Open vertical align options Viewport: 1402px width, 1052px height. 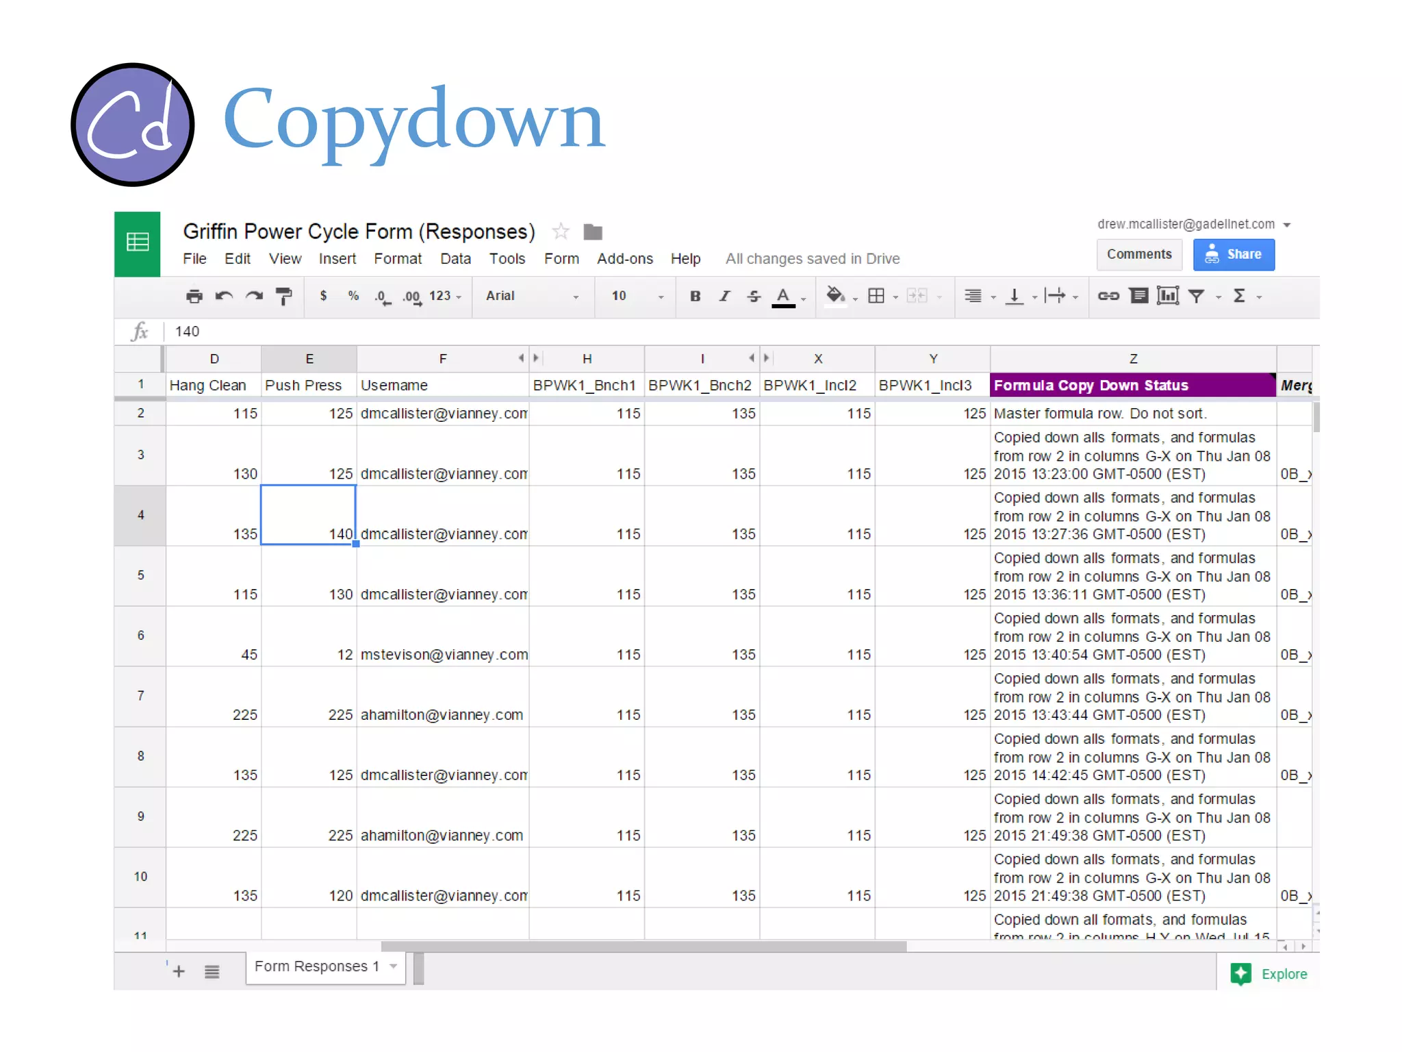pyautogui.click(x=1015, y=297)
